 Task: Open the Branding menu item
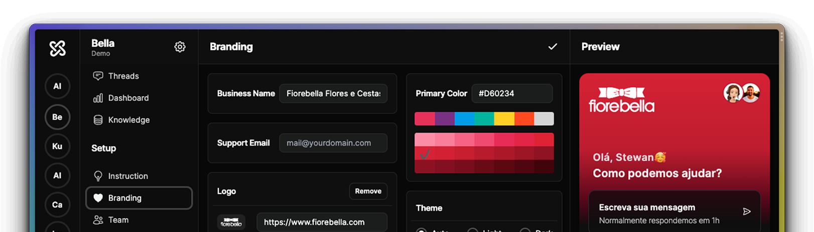pyautogui.click(x=139, y=198)
